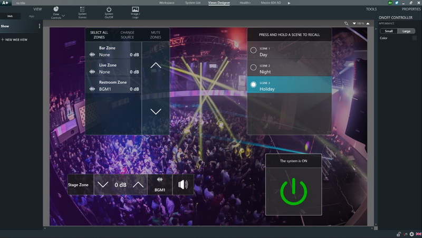Click the TOOLS panel header
422x238 pixels.
point(371,9)
